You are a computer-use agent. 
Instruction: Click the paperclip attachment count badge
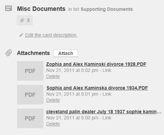tap(25, 20)
